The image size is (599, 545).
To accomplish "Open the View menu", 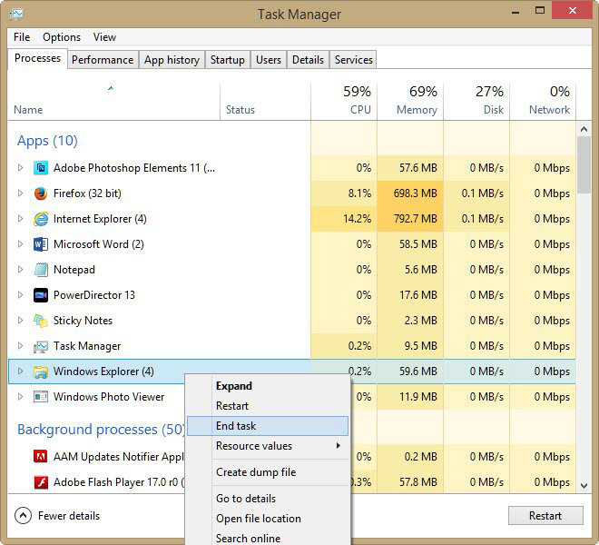I will pyautogui.click(x=104, y=37).
